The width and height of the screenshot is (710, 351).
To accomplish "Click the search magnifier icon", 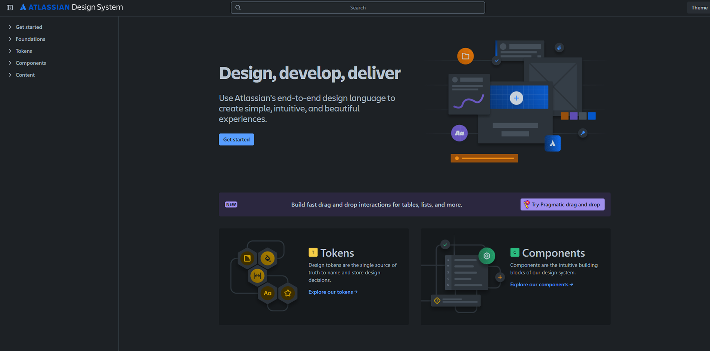I will coord(238,7).
